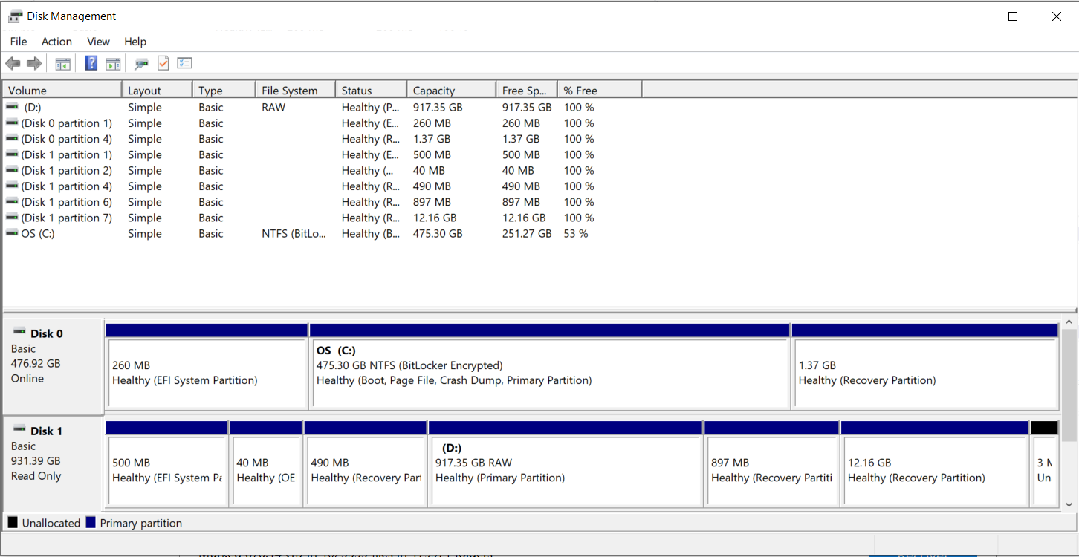Open the Action menu
Image resolution: width=1079 pixels, height=557 pixels.
[56, 42]
